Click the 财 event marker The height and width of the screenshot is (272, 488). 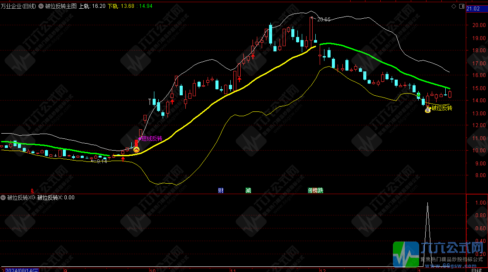pos(221,190)
